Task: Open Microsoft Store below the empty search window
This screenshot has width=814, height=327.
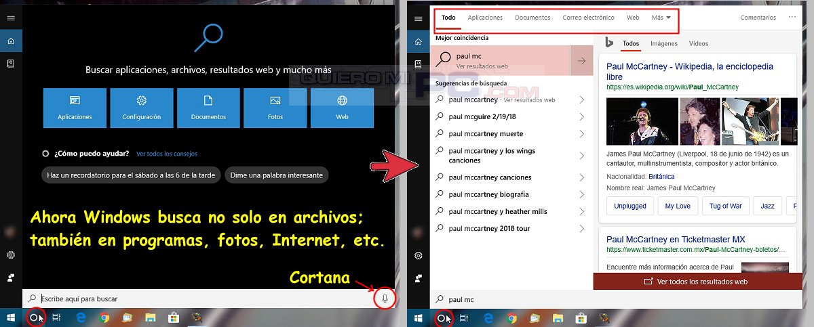Action: point(172,318)
